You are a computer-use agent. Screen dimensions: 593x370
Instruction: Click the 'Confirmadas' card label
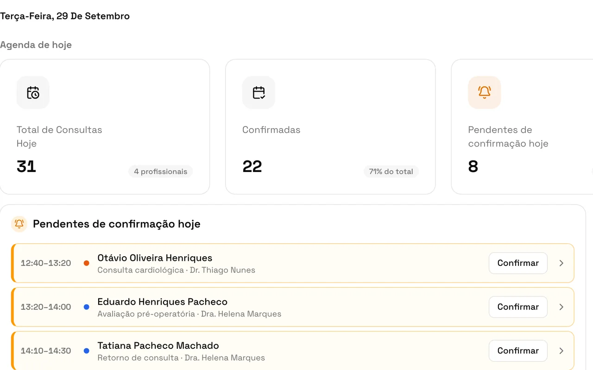click(x=271, y=130)
